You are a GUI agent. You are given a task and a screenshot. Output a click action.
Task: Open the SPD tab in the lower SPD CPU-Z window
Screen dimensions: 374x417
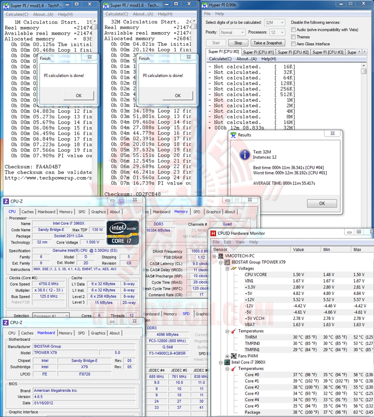pos(186,314)
